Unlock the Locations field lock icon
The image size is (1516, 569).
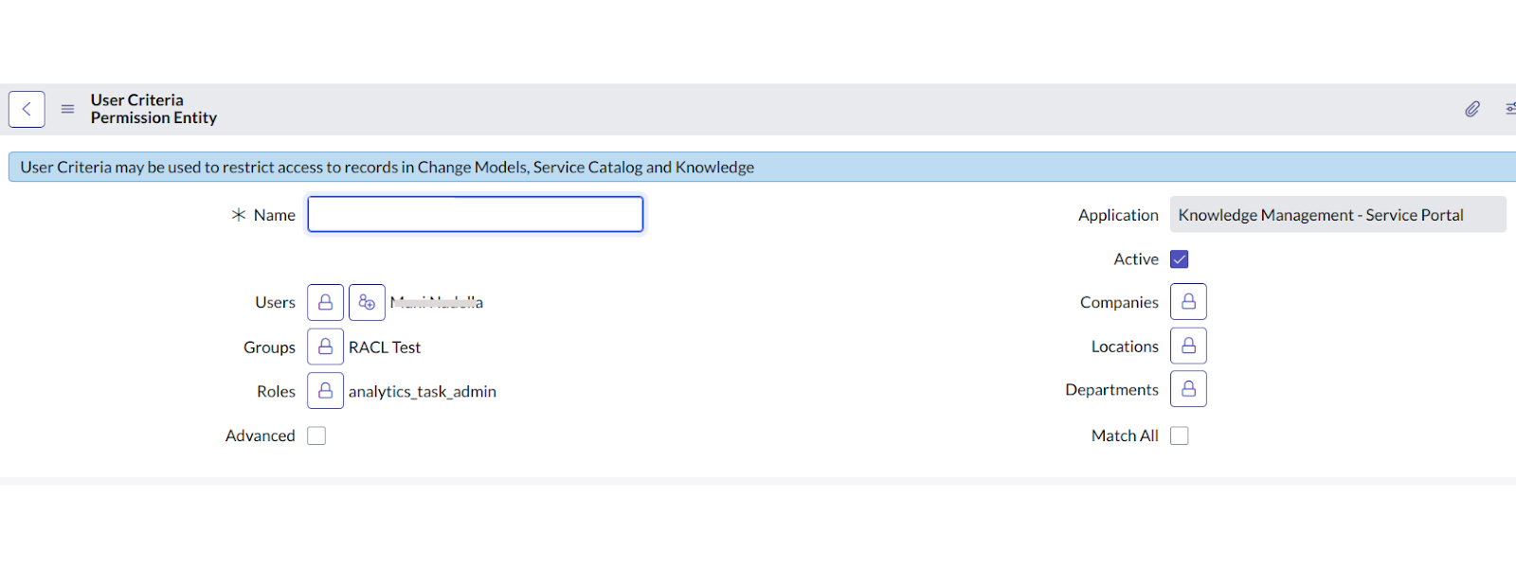tap(1188, 346)
